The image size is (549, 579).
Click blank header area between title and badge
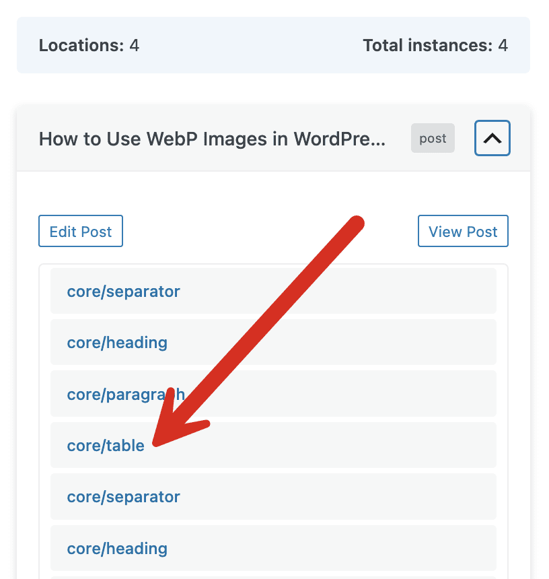coord(398,139)
